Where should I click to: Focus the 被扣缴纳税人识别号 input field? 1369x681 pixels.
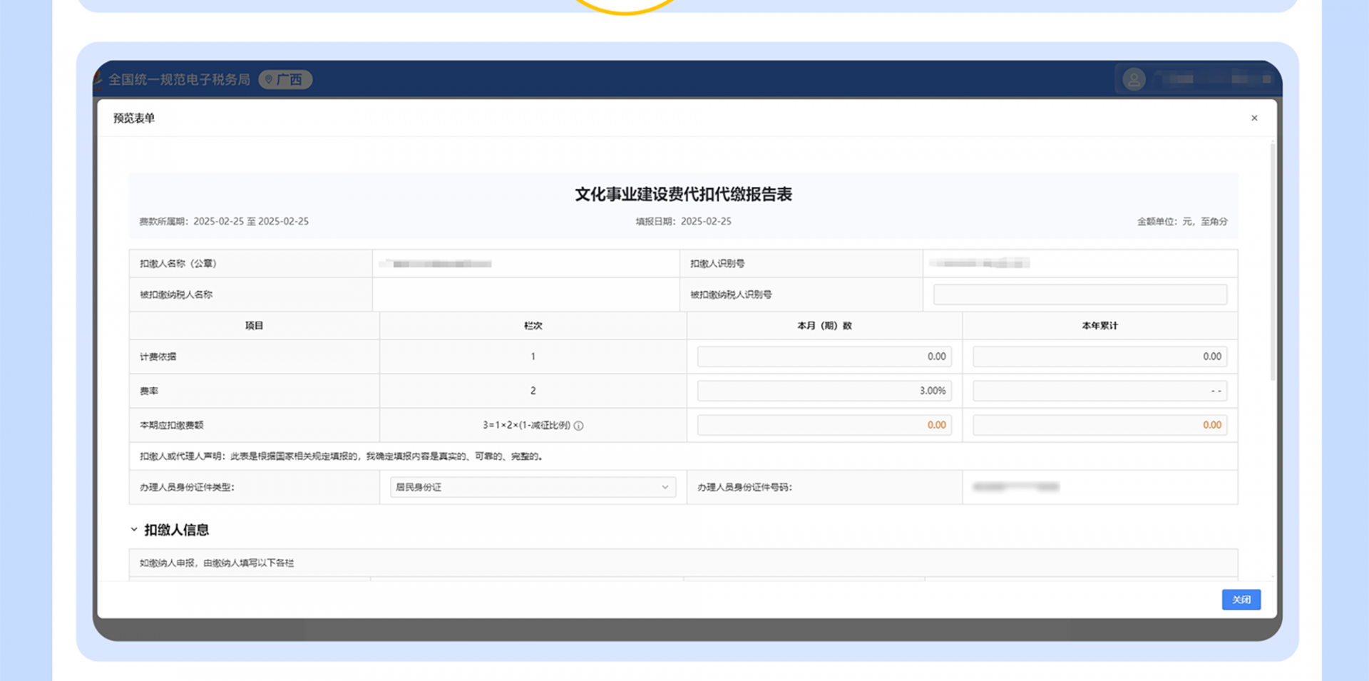1080,295
